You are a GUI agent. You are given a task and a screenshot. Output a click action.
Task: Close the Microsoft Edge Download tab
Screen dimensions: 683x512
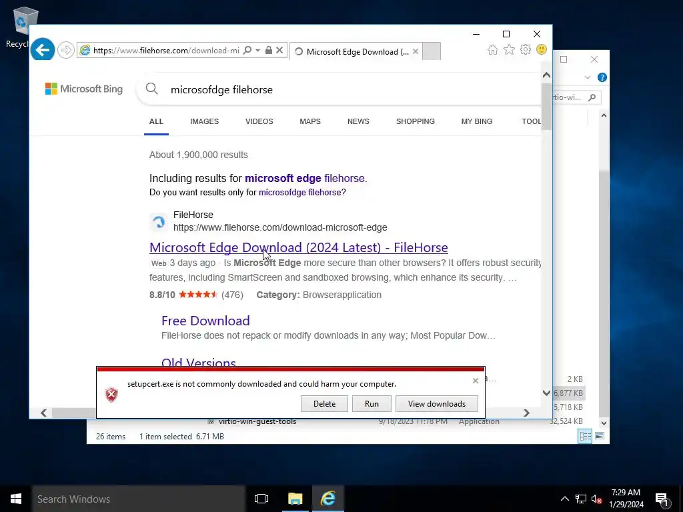pos(416,51)
